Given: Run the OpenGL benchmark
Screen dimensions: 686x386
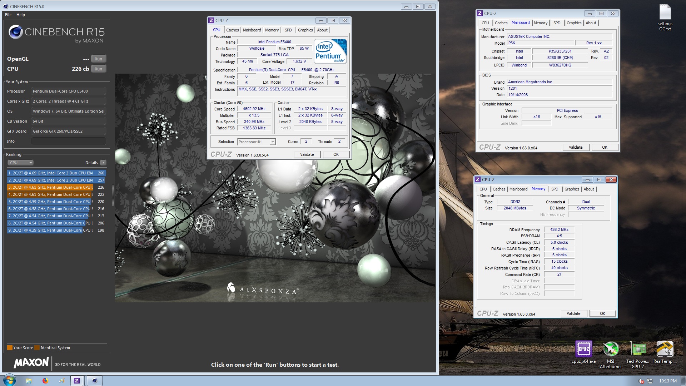Looking at the screenshot, I should [x=98, y=59].
